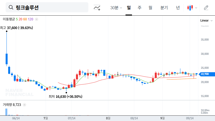Screen dimensions: 215x121
Task: Switch to the 분기 quarterly tab
Action: [164, 8]
